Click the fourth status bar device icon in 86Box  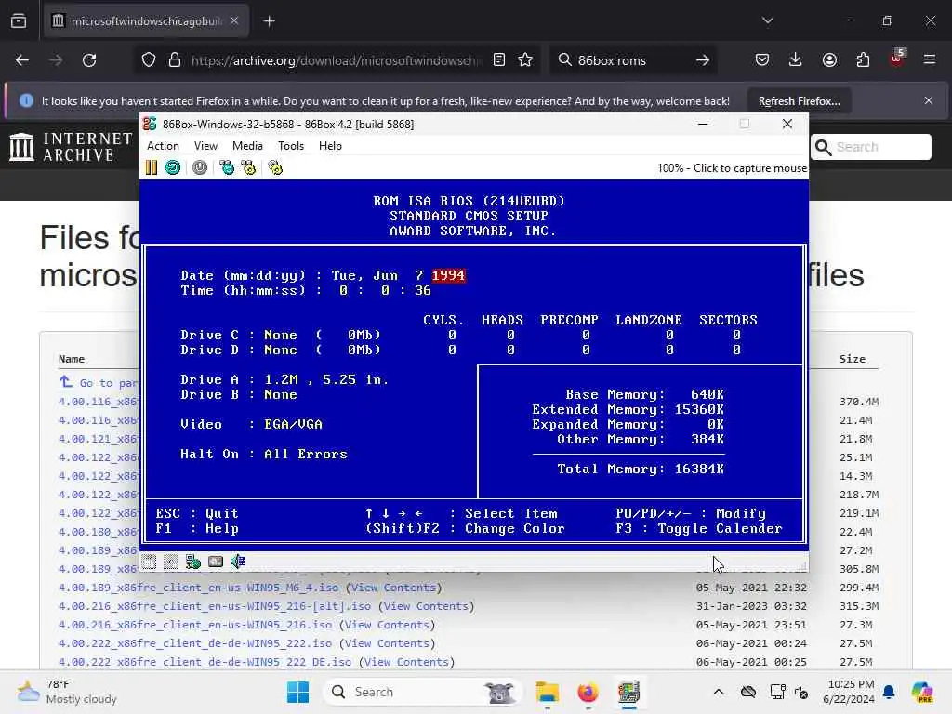tap(216, 562)
